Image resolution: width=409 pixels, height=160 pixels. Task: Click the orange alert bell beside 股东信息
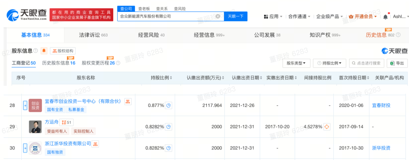click(44, 51)
